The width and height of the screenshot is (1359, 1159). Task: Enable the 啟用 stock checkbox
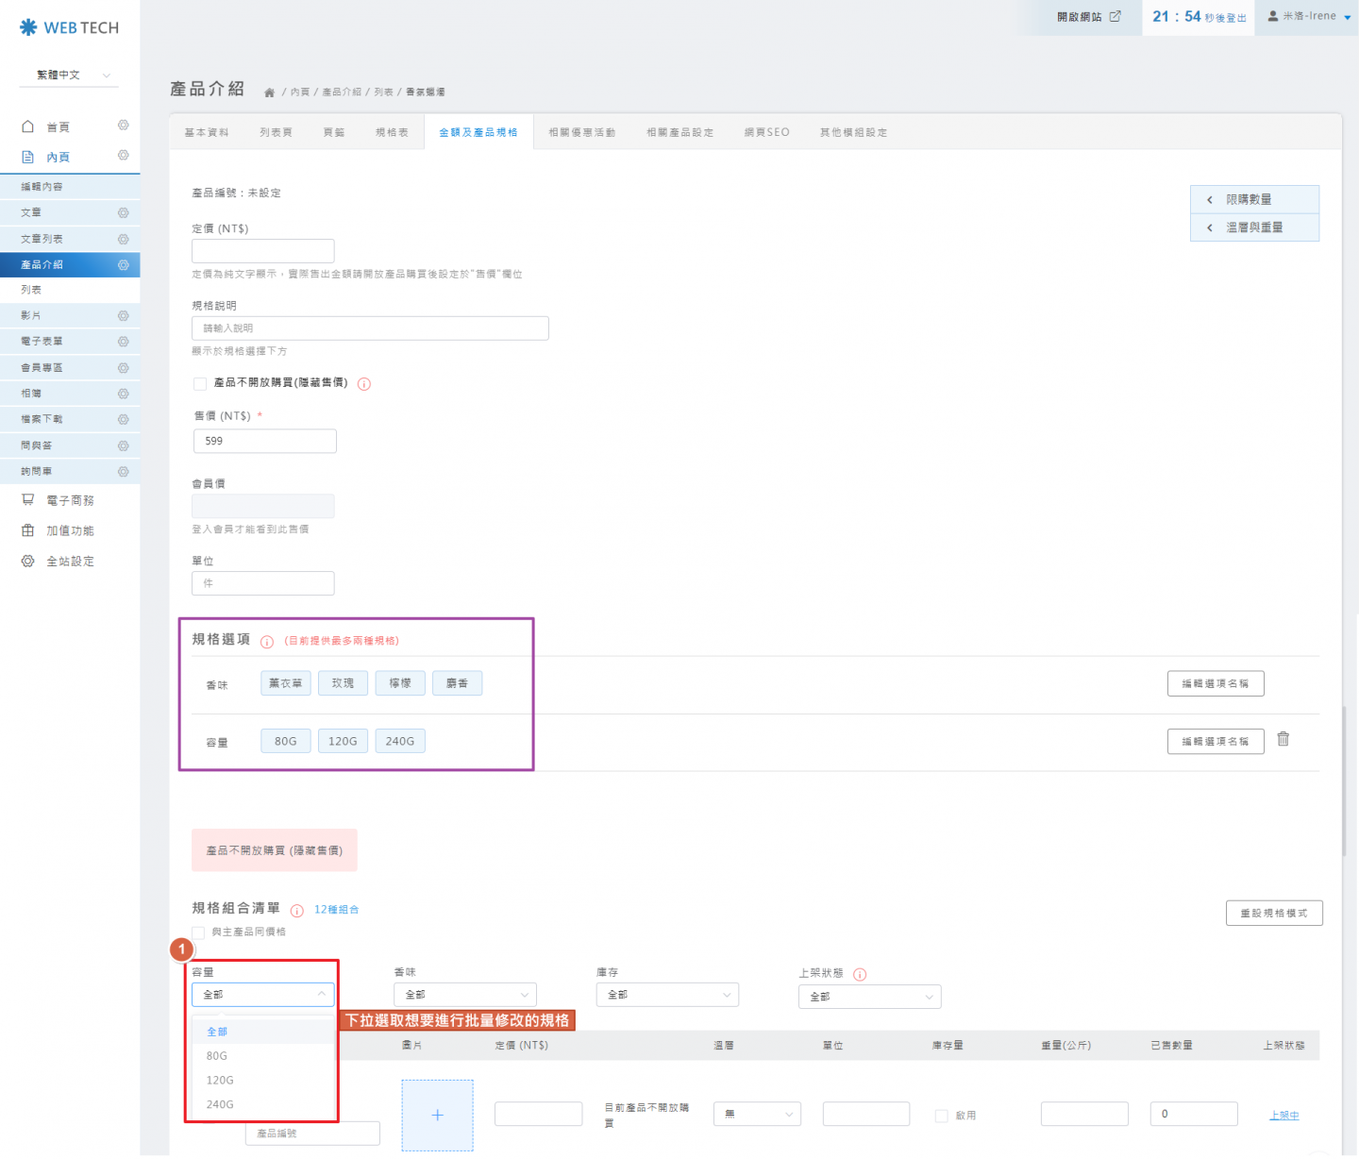(x=941, y=1117)
